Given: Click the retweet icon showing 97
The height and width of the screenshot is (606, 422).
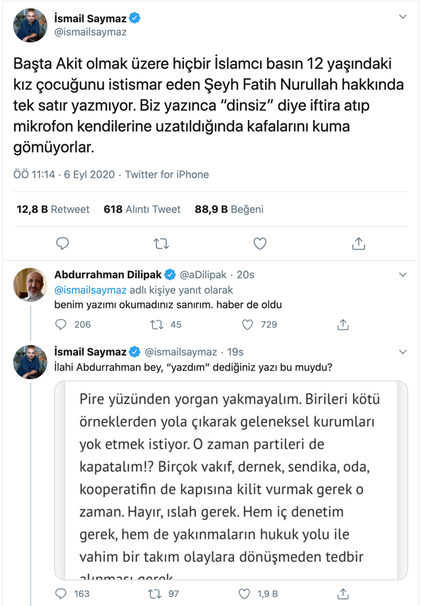Looking at the screenshot, I should pyautogui.click(x=155, y=593).
